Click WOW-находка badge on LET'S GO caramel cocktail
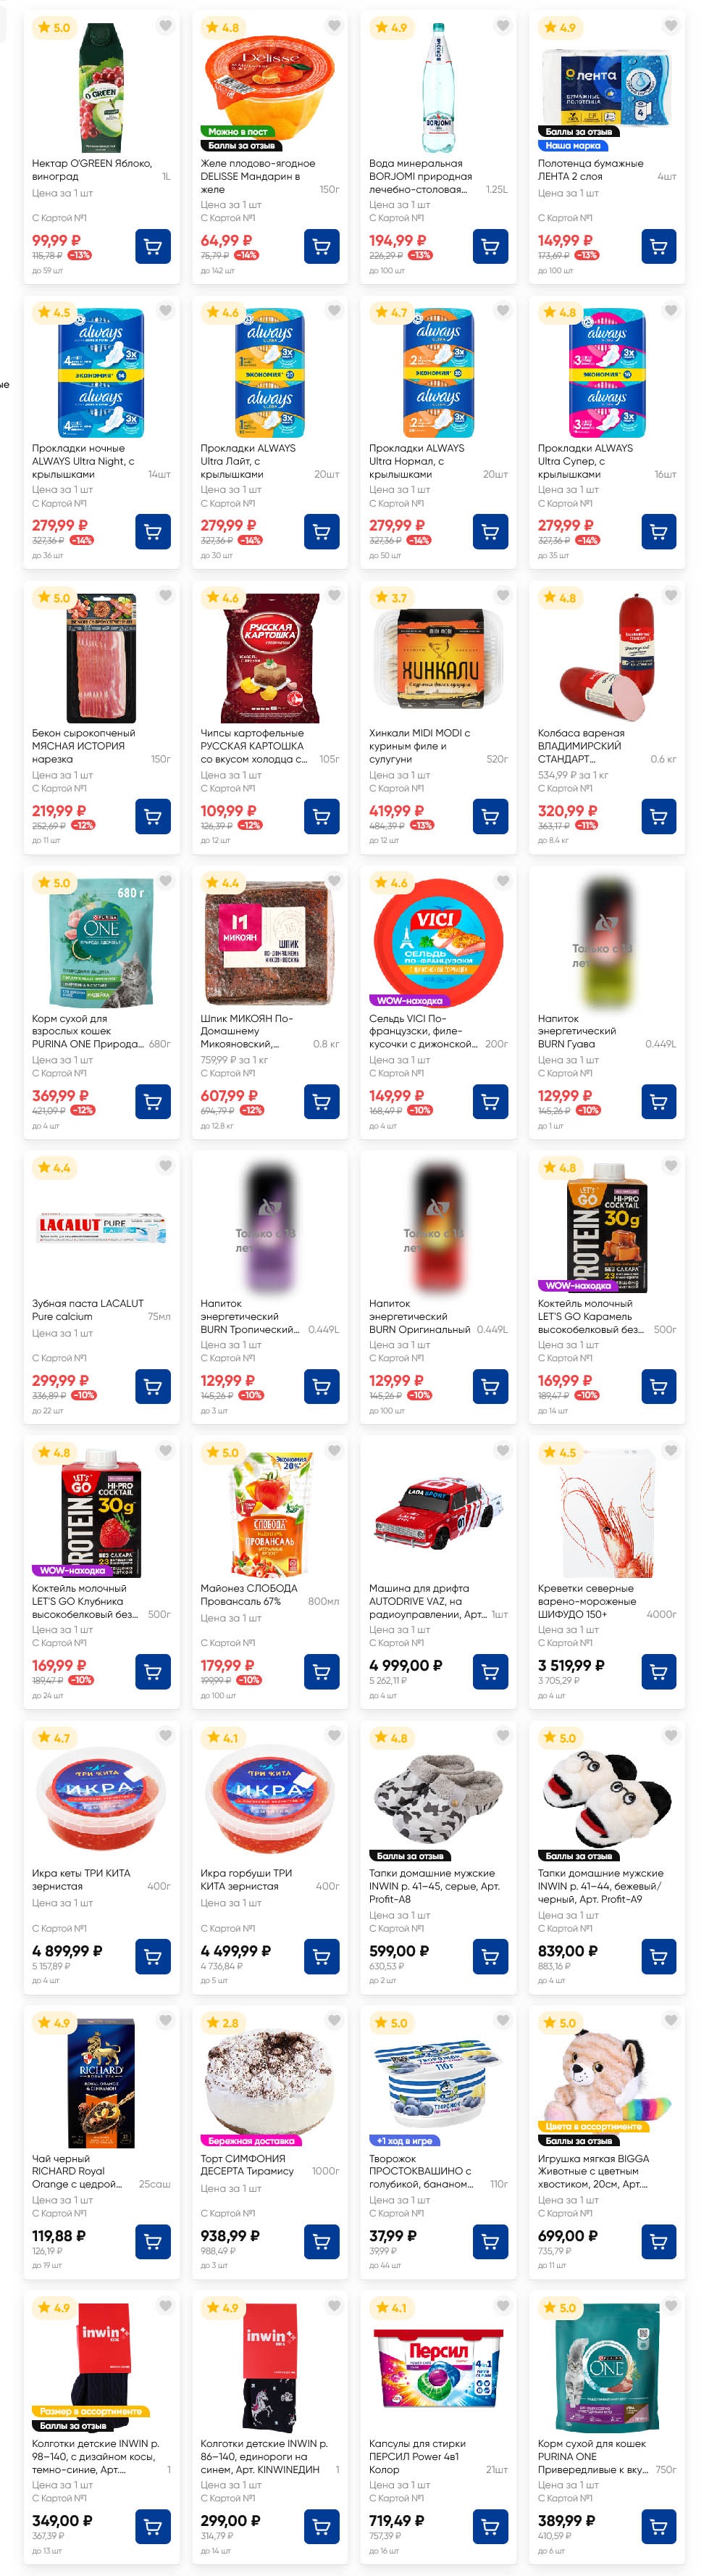 coord(578,1285)
